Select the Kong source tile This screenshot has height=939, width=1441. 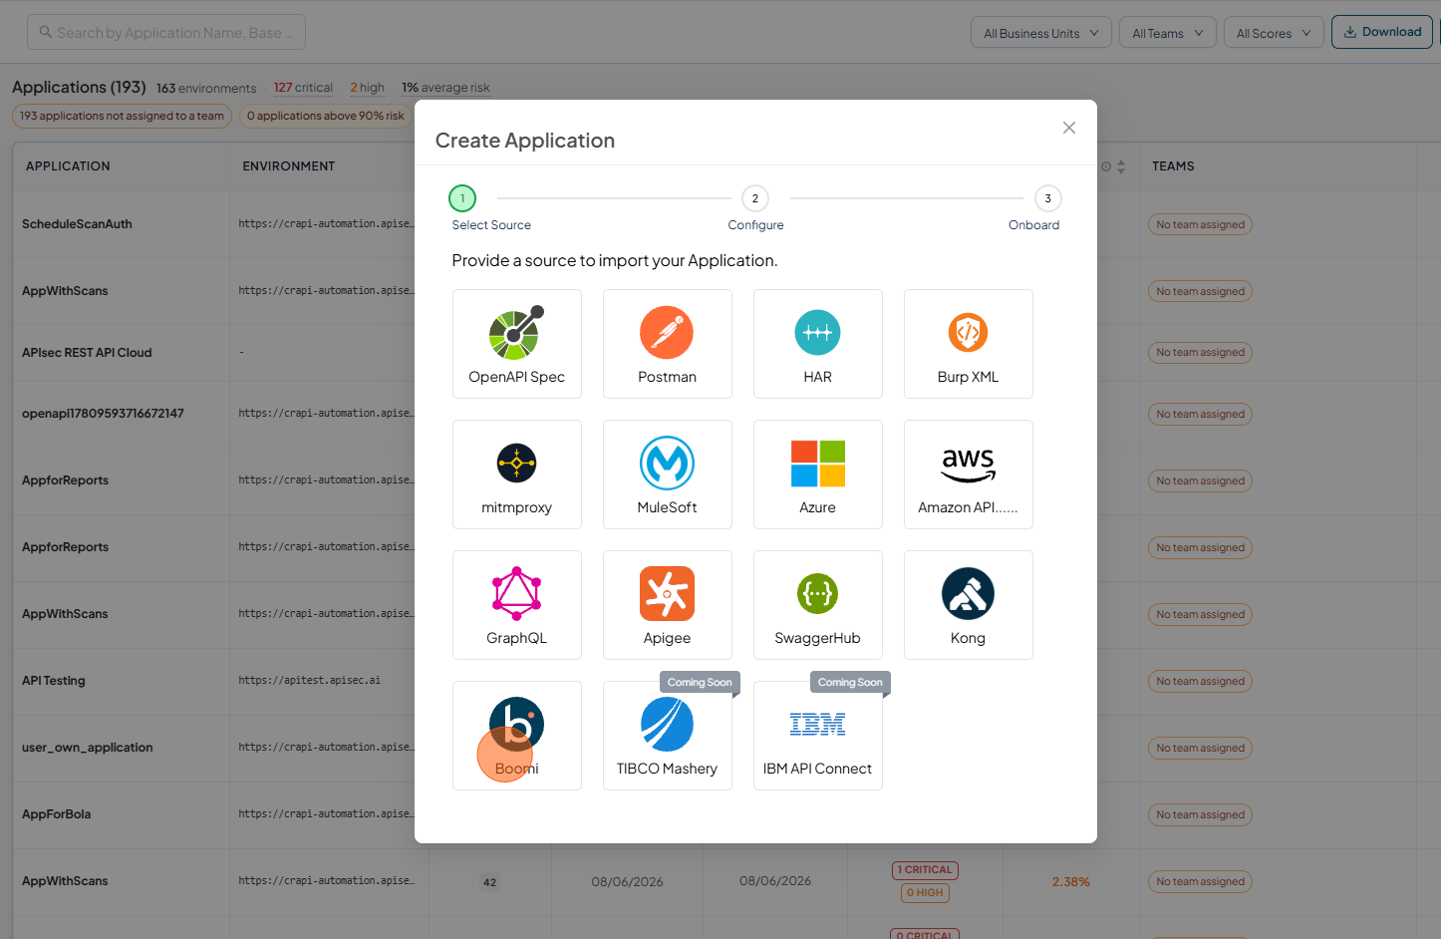pos(969,605)
